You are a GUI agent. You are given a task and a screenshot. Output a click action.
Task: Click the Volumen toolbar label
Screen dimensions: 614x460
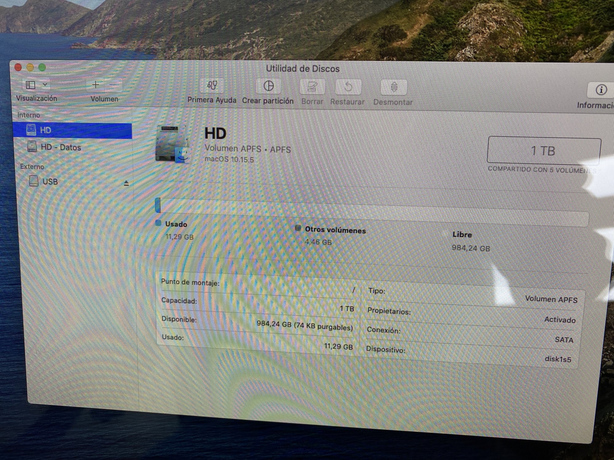coord(104,99)
